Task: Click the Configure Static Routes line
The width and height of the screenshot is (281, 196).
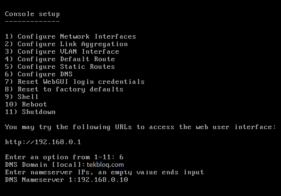Action: pyautogui.click(x=60, y=67)
